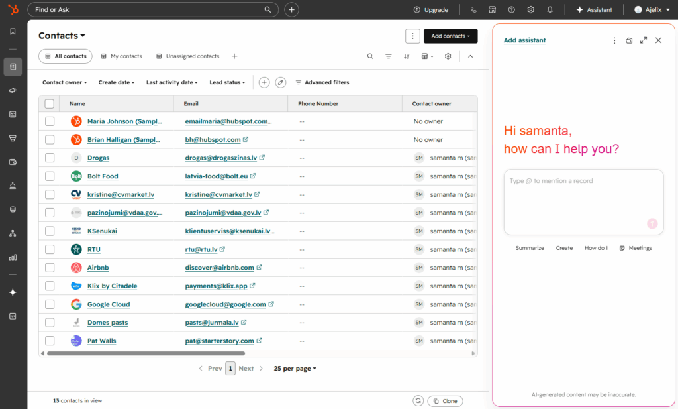Open the AI sparkle icon in the sidebar

13,292
